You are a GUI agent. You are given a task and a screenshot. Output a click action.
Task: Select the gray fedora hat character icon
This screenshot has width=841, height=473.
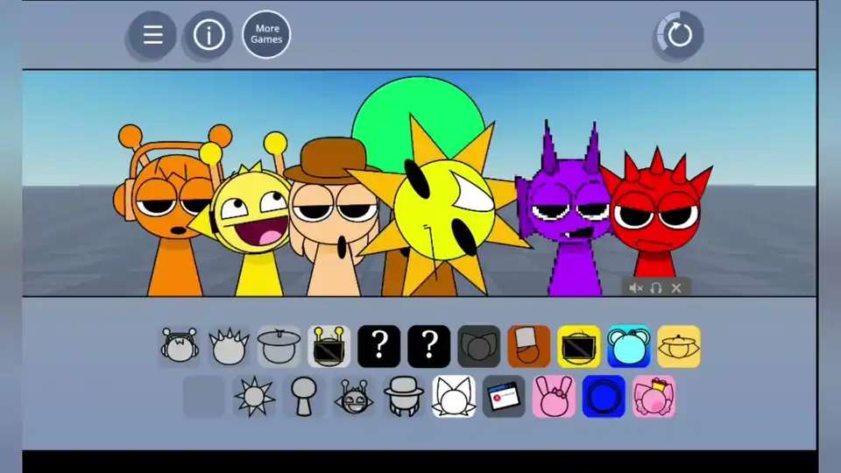tap(404, 397)
